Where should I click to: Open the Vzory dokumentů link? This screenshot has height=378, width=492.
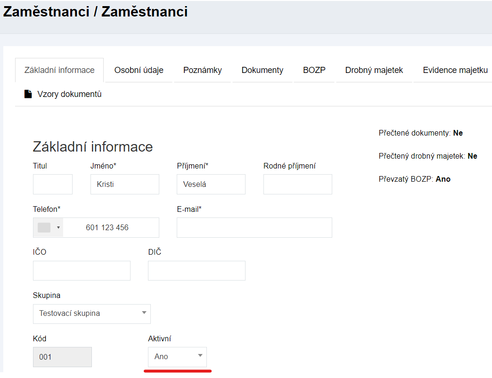pos(69,94)
